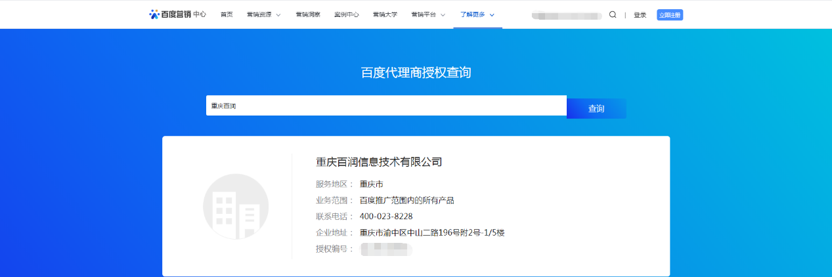Click the header search magnifier icon

click(x=613, y=14)
